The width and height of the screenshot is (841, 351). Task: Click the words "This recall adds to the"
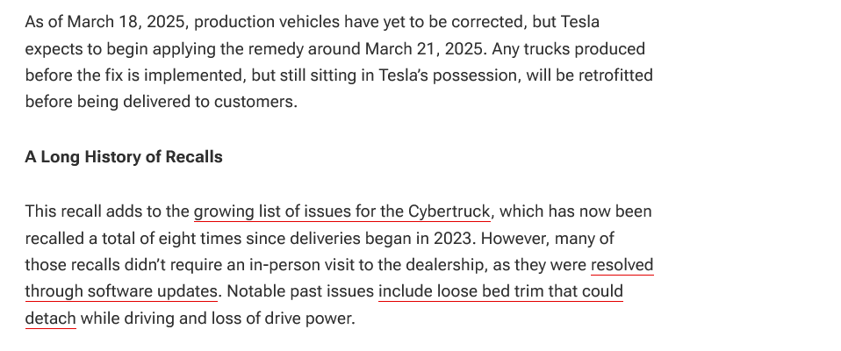pos(107,211)
